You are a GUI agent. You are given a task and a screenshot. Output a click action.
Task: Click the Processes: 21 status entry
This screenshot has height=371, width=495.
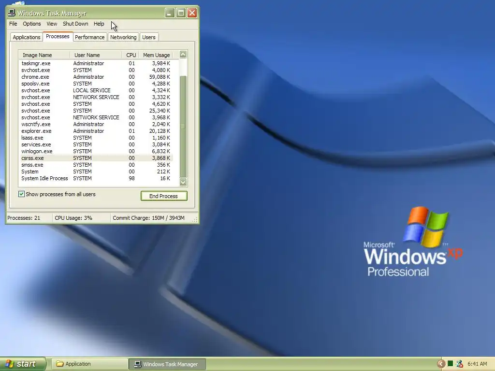click(x=24, y=218)
